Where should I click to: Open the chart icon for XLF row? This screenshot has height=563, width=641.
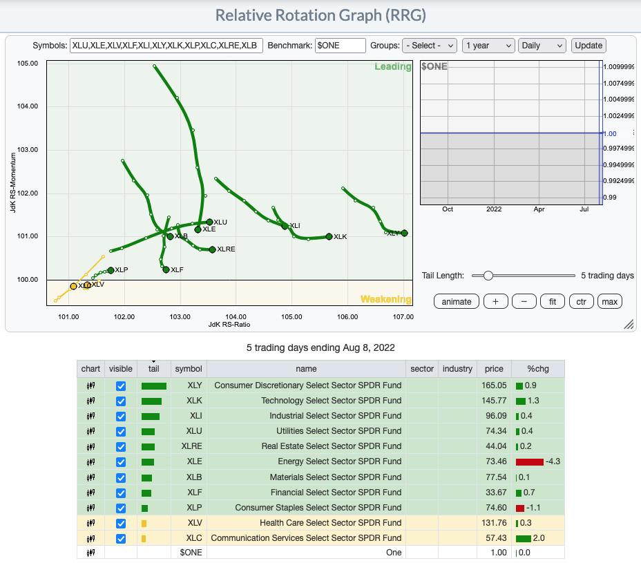(x=90, y=493)
